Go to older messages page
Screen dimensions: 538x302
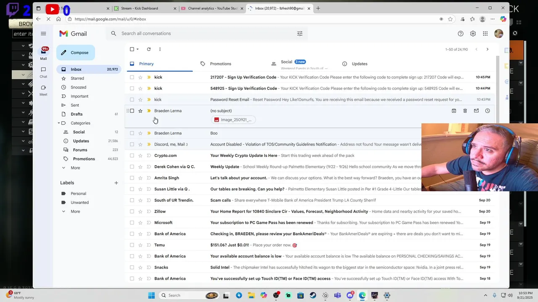pos(487,49)
